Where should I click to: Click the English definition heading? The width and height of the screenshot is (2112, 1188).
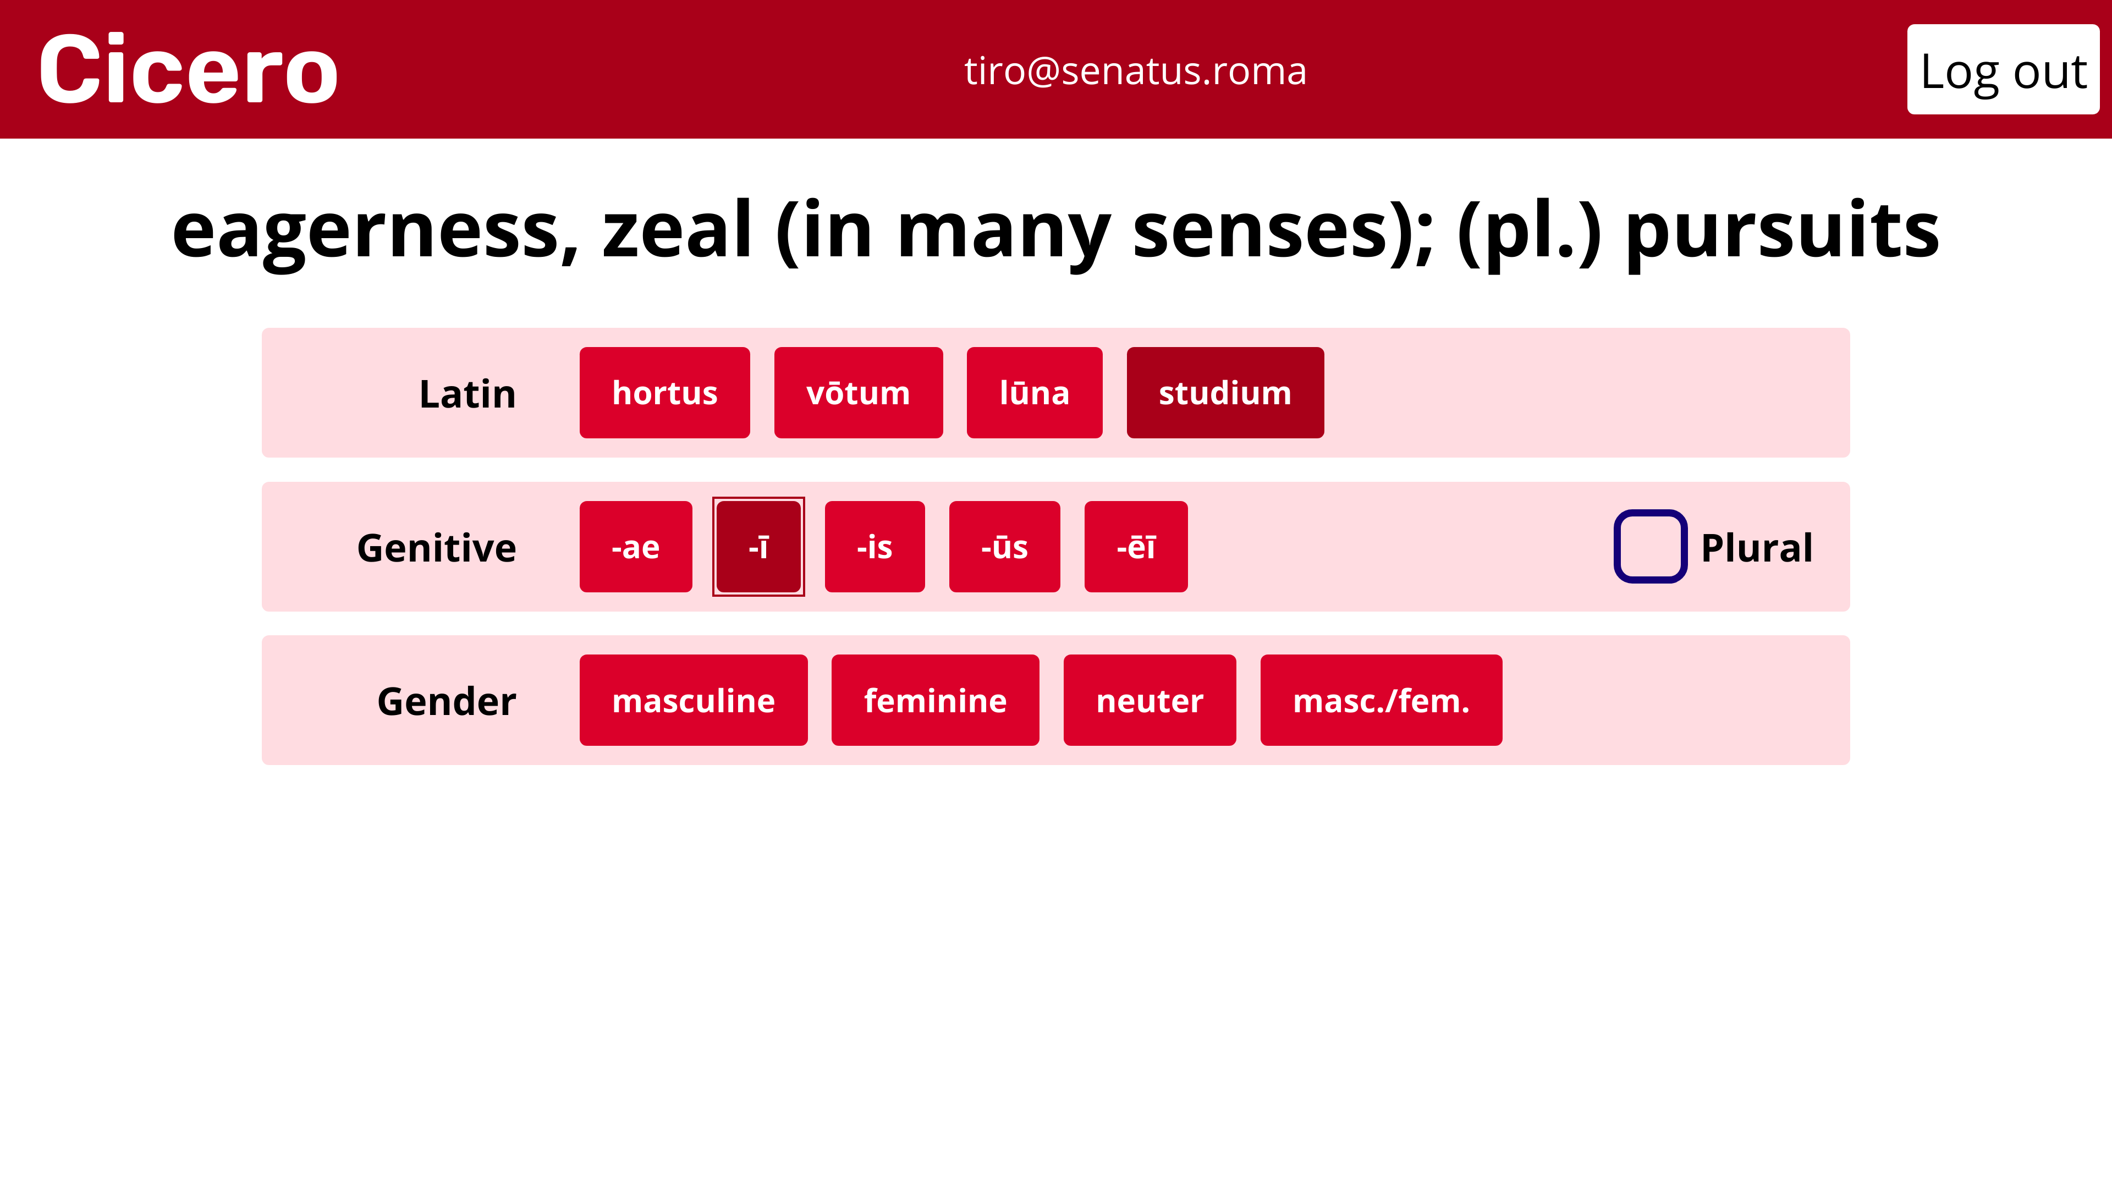(x=1056, y=231)
